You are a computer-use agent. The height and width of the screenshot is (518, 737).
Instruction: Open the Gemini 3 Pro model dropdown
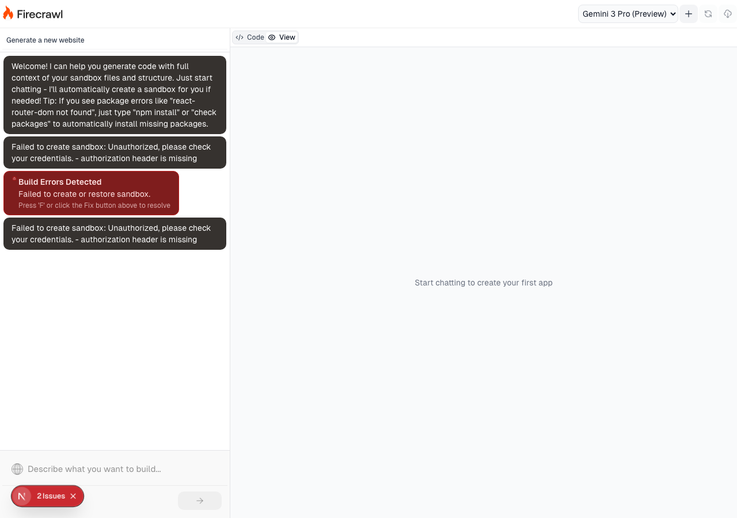click(628, 14)
